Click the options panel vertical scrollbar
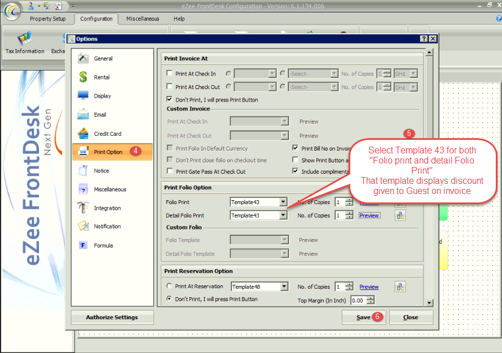502x353 pixels. (x=429, y=169)
